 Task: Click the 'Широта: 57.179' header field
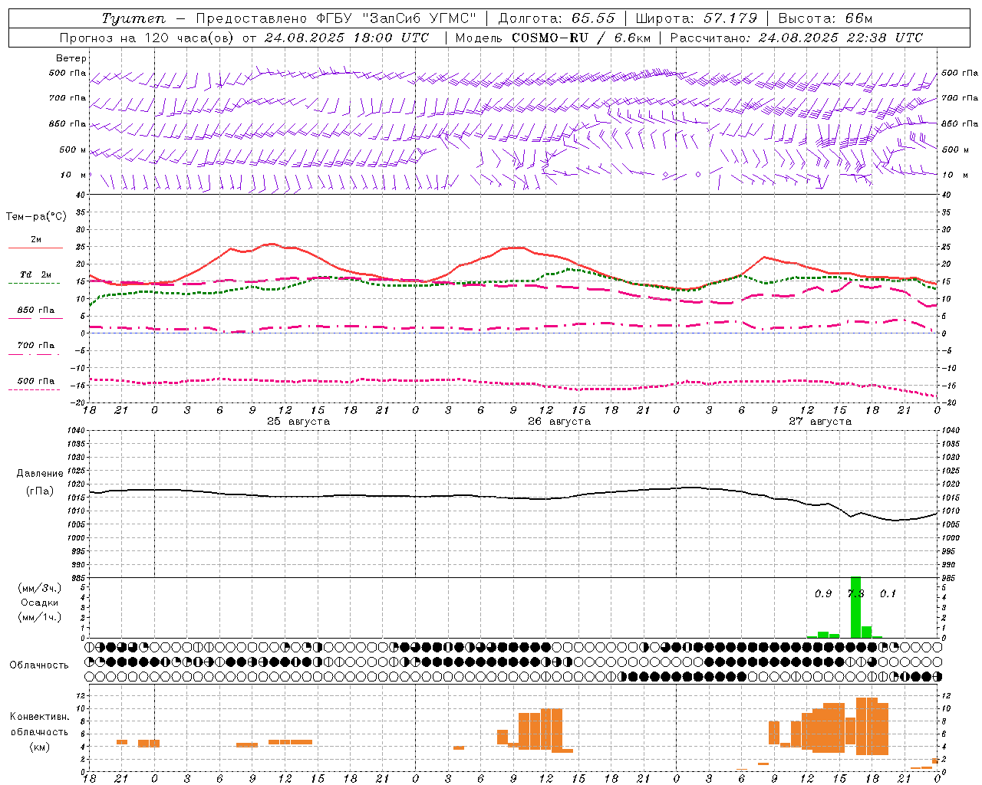click(697, 18)
